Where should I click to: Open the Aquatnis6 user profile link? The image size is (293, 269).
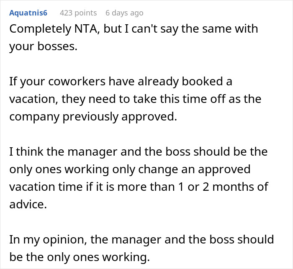tap(28, 13)
